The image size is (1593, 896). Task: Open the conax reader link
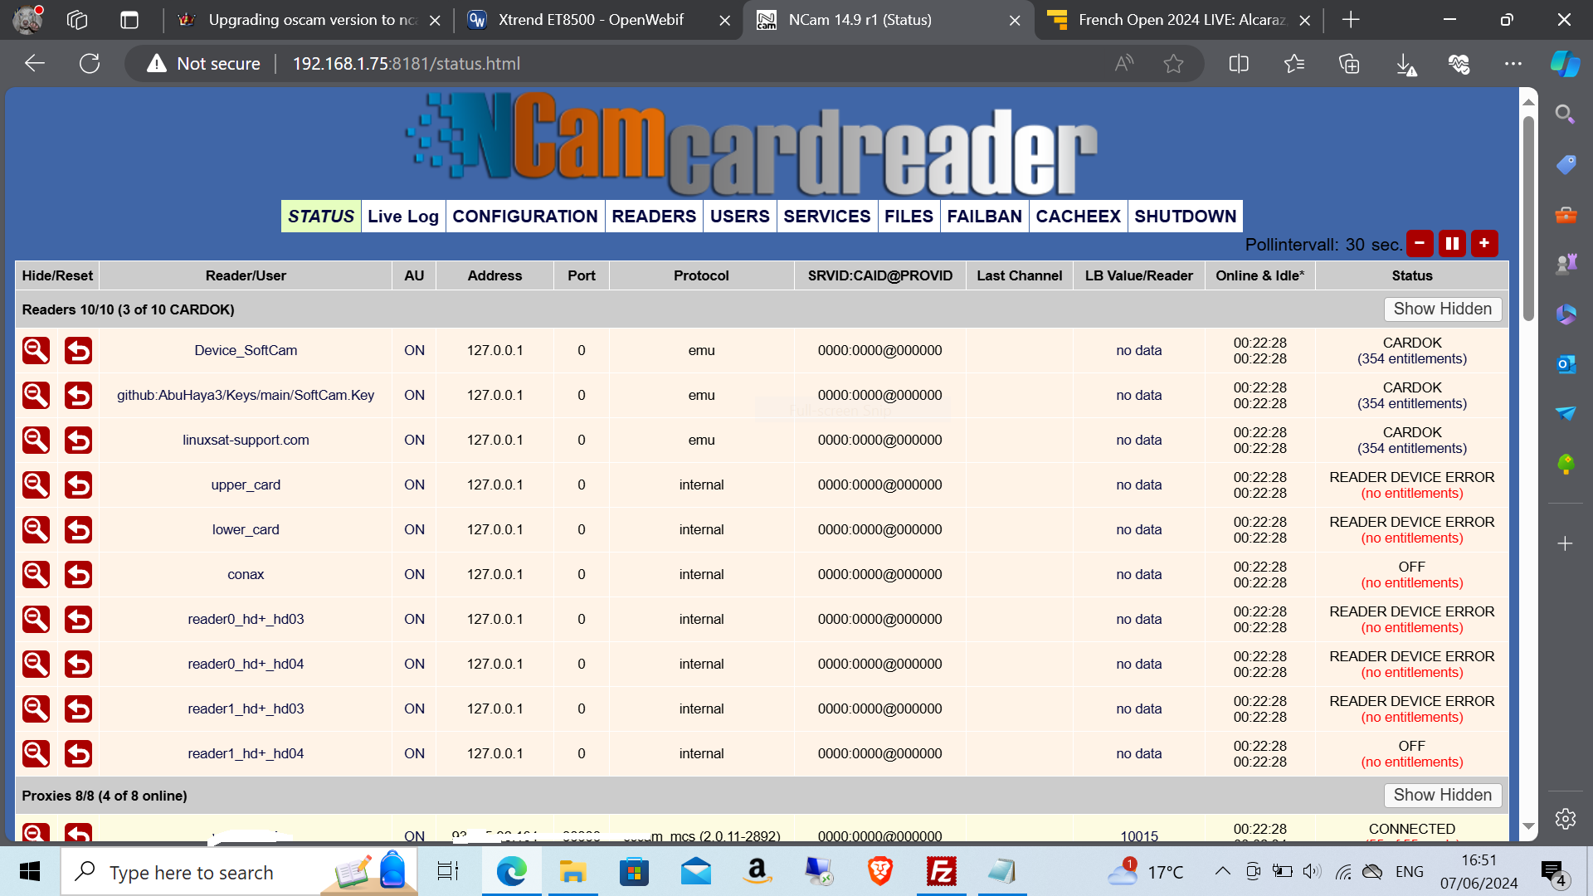pos(246,575)
